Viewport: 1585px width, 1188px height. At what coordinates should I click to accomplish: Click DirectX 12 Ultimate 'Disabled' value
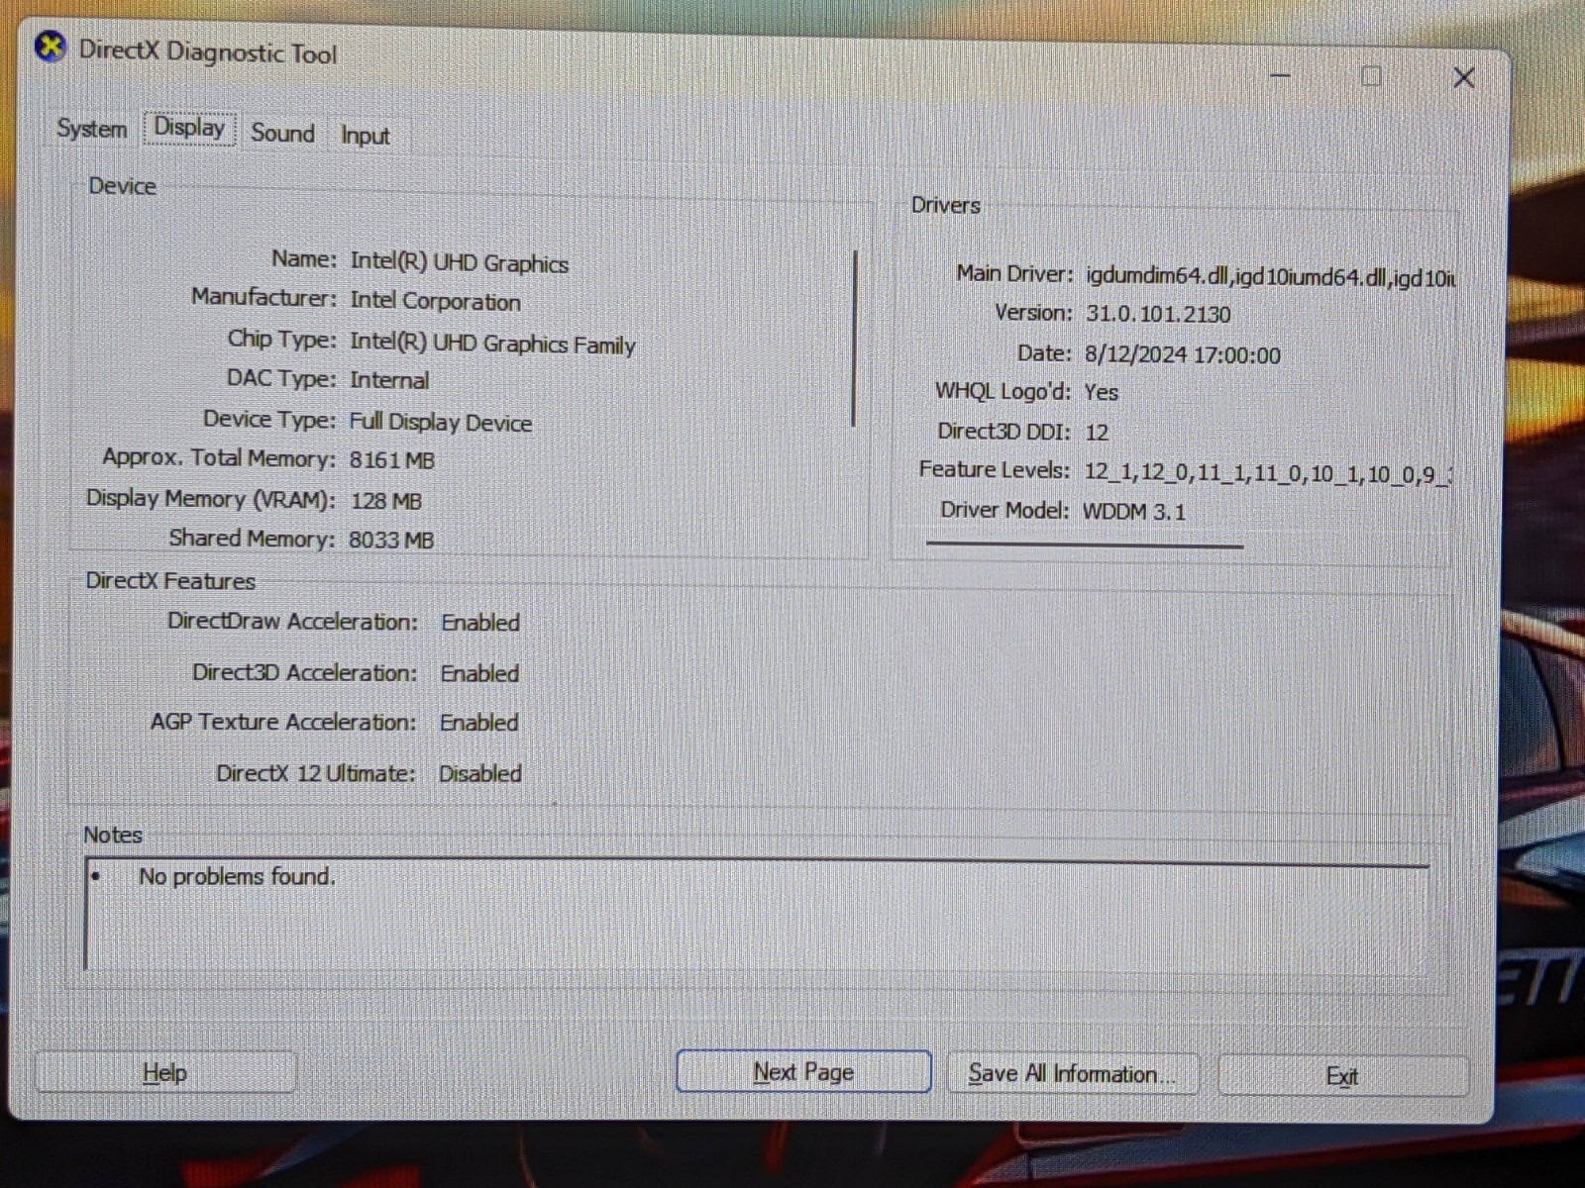pos(480,773)
